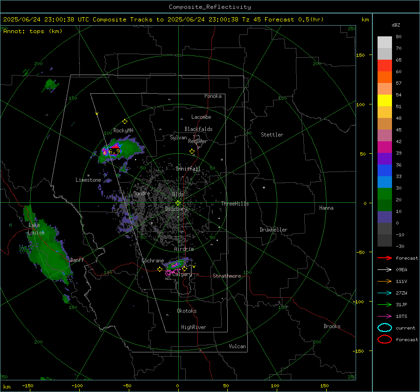Click the magenta storm track ellipses near Calgary
420x392 pixels.
click(172, 272)
